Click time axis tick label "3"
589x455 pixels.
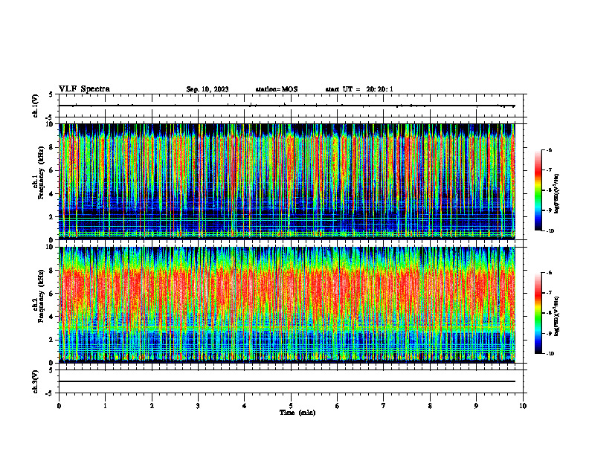[198, 406]
